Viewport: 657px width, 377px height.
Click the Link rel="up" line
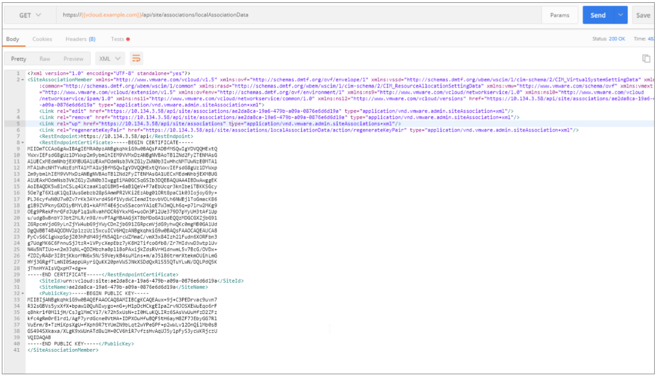(220, 124)
